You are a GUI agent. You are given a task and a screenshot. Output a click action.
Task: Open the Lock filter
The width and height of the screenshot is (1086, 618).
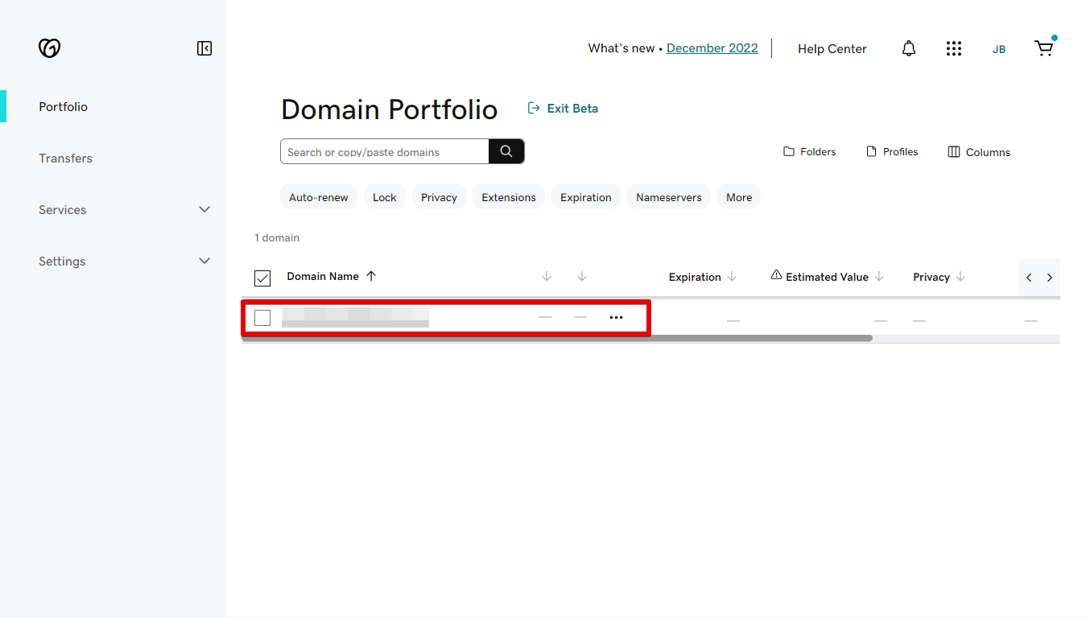[x=385, y=197]
